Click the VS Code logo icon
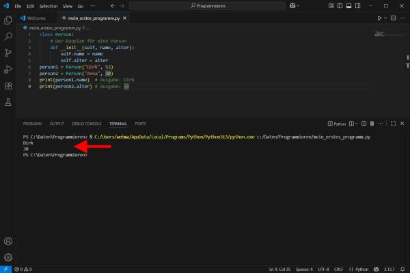 pyautogui.click(x=6, y=5)
